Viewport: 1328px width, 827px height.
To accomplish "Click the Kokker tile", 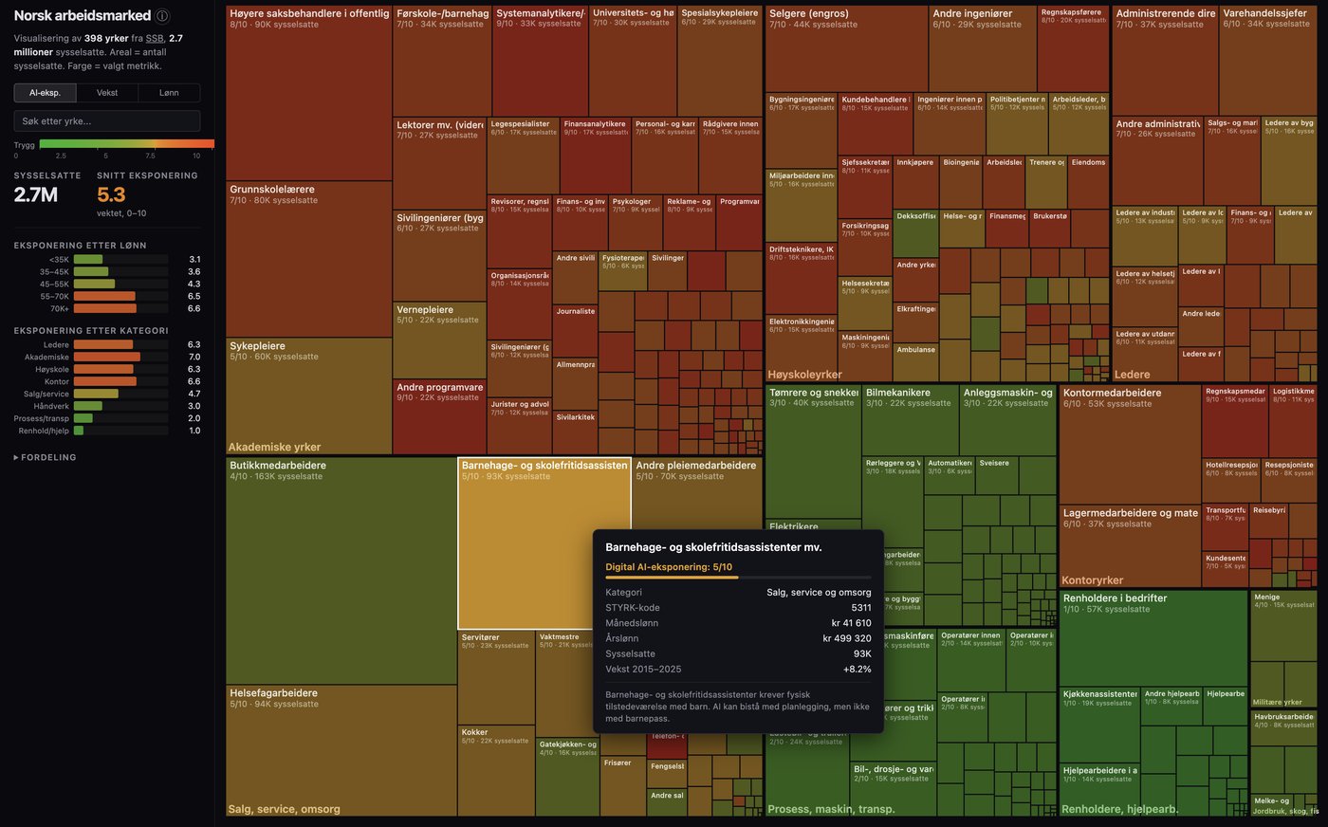I will click(497, 770).
